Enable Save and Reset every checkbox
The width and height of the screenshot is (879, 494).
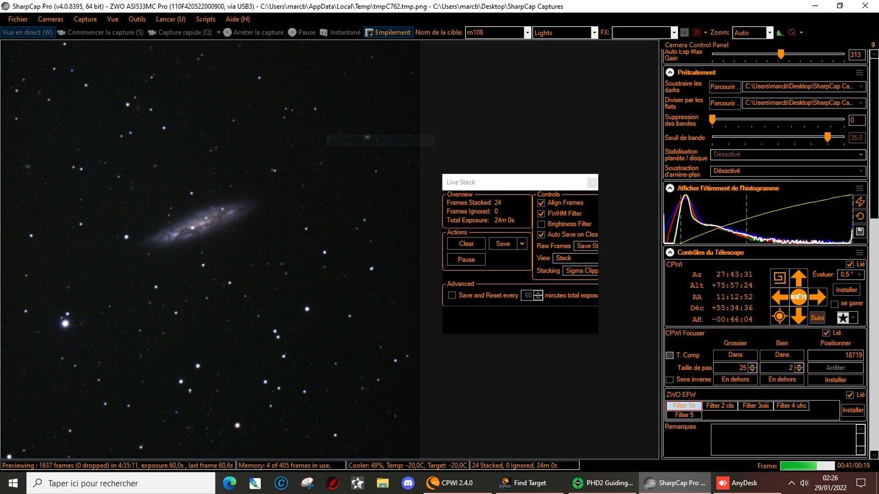click(452, 295)
